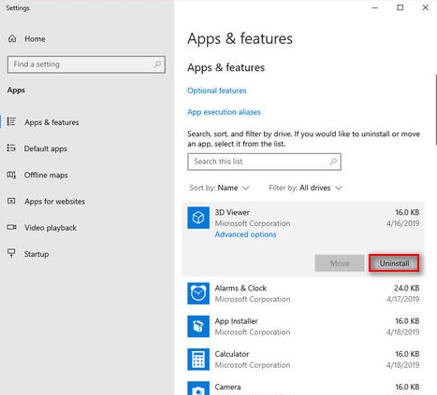
Task: Open the Optional features link
Action: [x=217, y=91]
